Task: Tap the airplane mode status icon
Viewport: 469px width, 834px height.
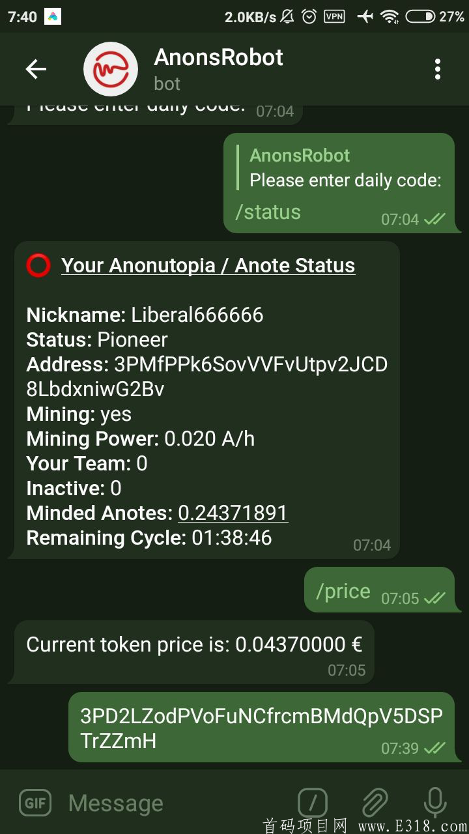Action: (x=365, y=16)
